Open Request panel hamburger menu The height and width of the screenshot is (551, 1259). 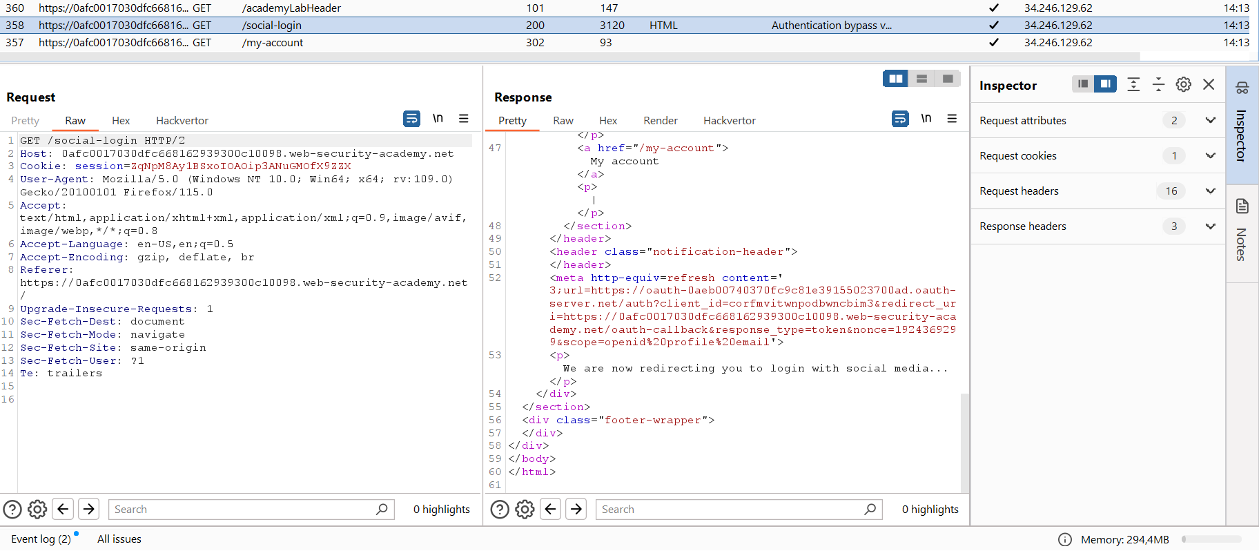(464, 119)
